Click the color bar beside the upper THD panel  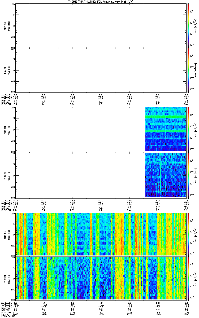tap(188, 129)
